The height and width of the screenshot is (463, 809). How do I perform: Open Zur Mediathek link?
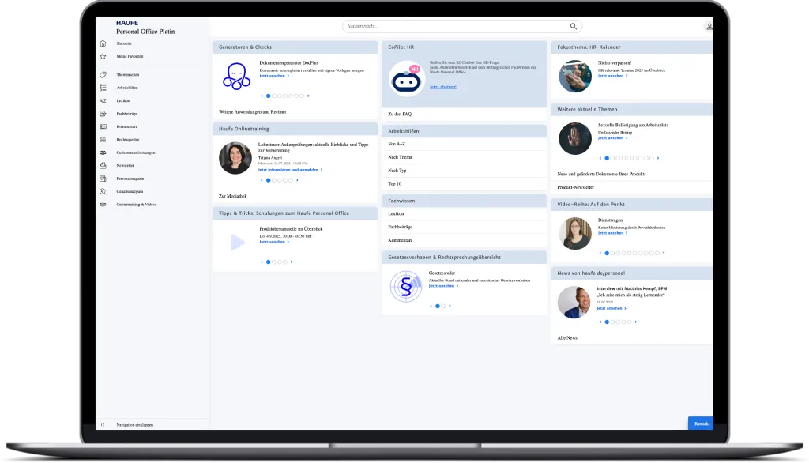233,196
